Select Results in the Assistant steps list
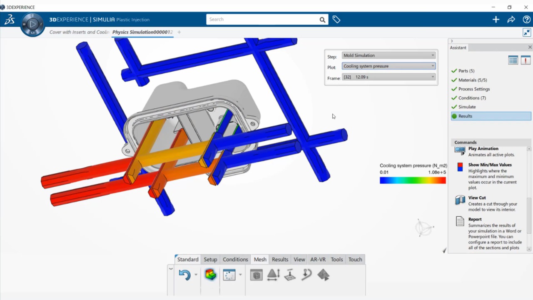The image size is (533, 300). tap(465, 116)
